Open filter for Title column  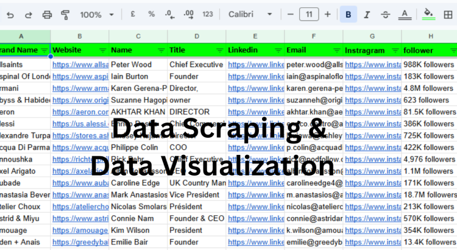point(220,51)
